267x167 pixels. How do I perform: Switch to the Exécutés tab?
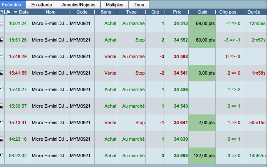[13, 5]
